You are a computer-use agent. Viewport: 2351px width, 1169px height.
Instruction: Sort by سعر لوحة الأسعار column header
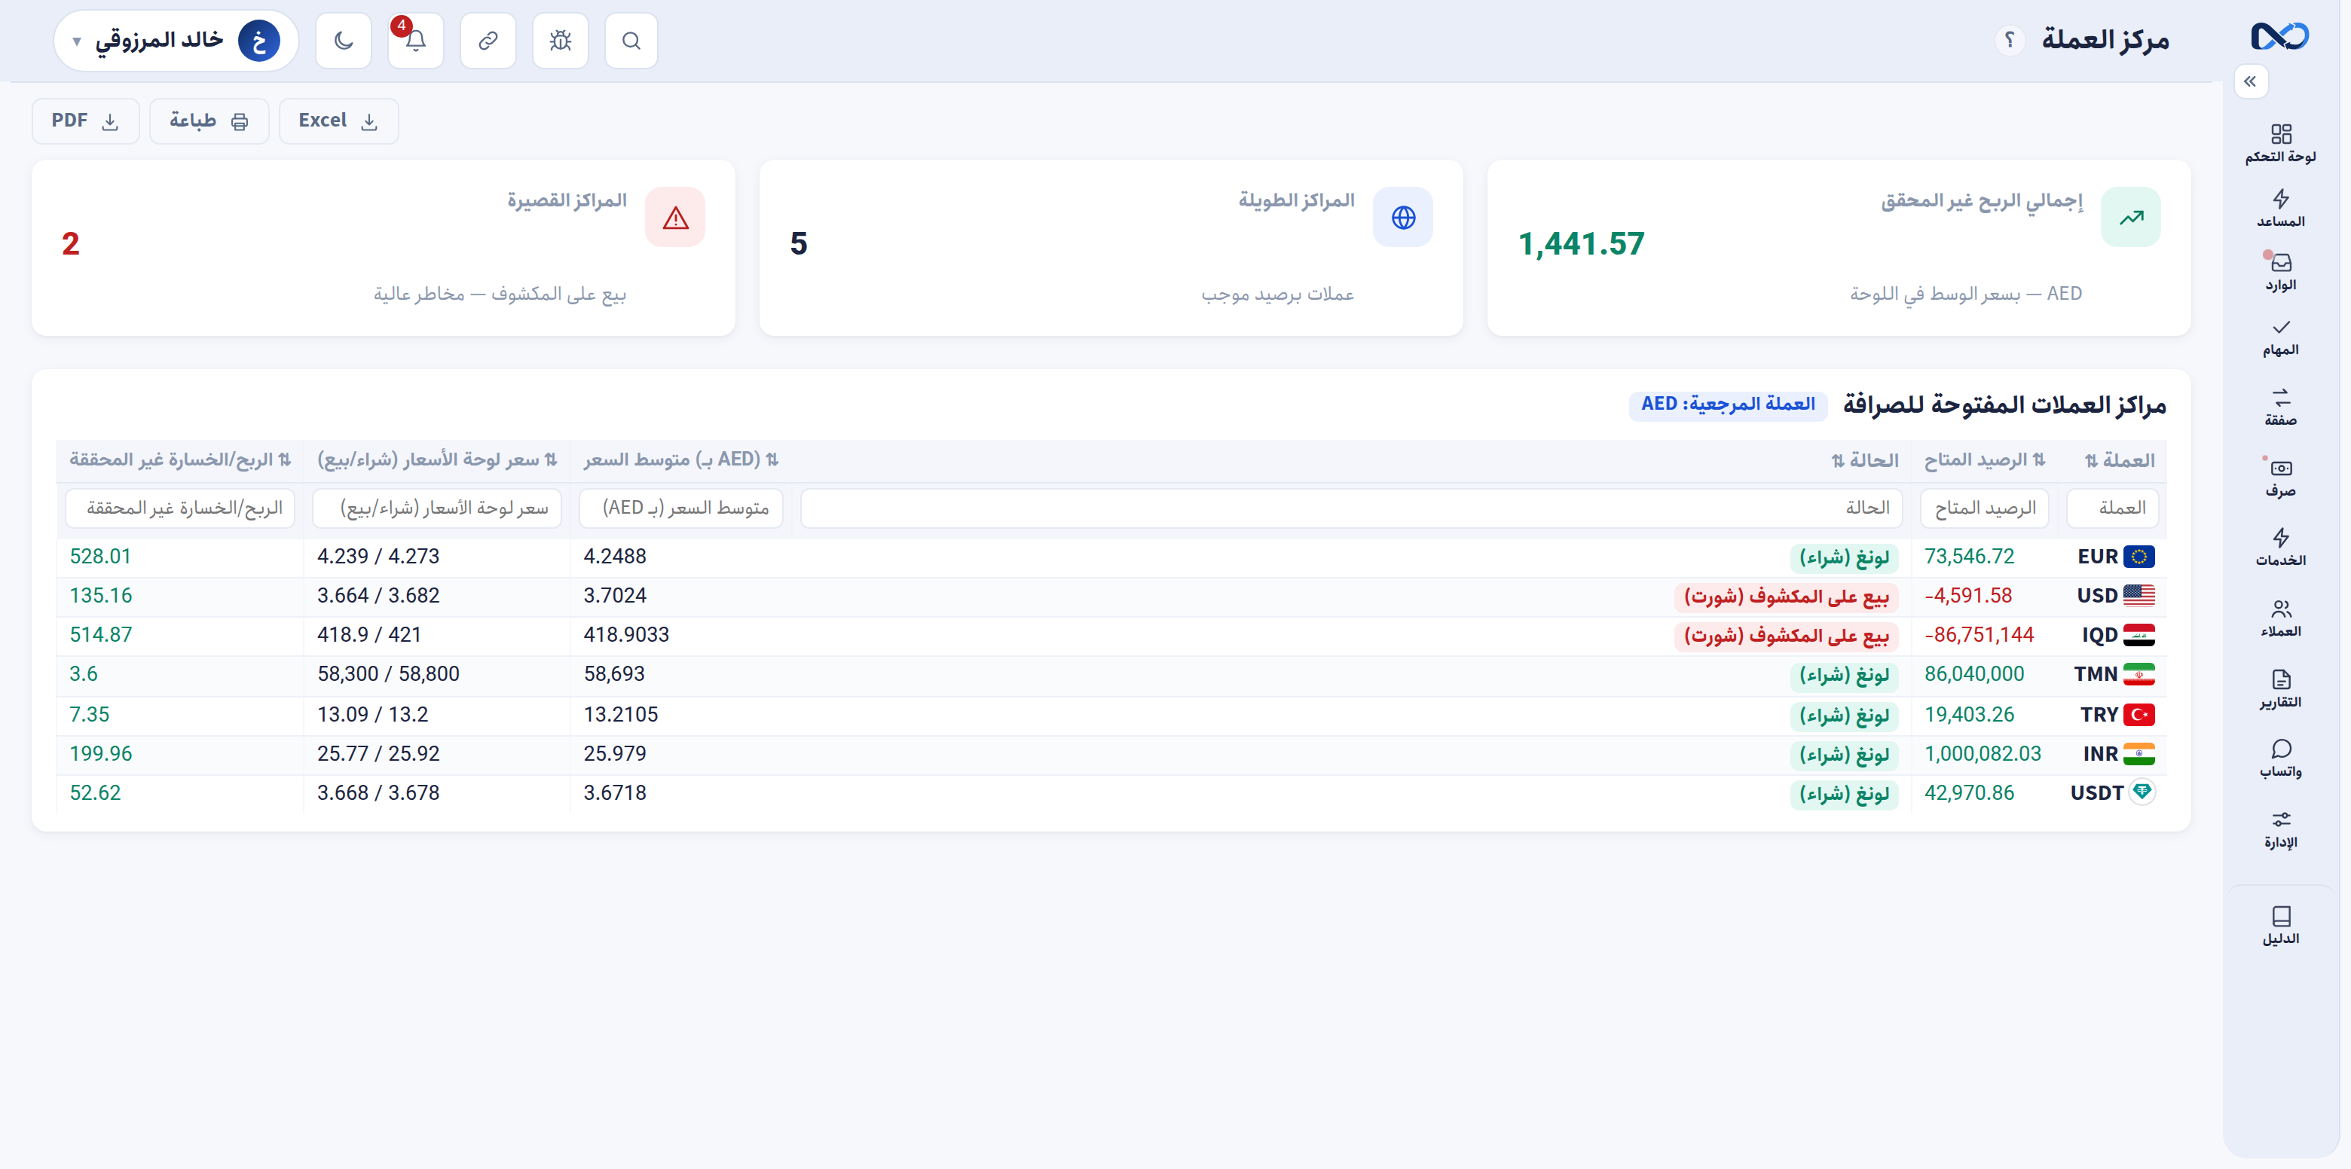pos(437,460)
